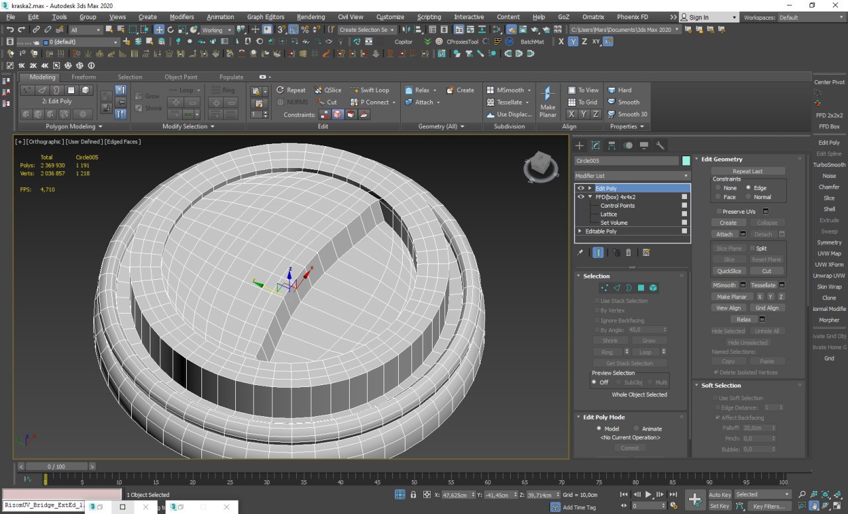Open the Utilities wrench panel tab

pyautogui.click(x=661, y=146)
